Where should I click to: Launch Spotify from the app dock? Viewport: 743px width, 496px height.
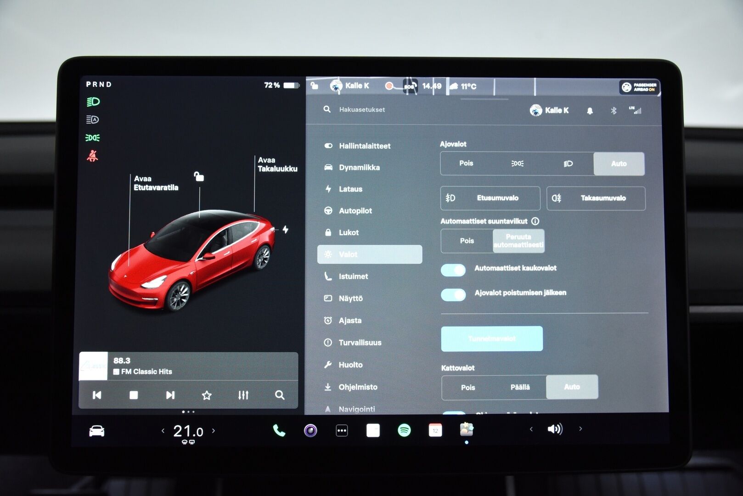click(x=404, y=431)
